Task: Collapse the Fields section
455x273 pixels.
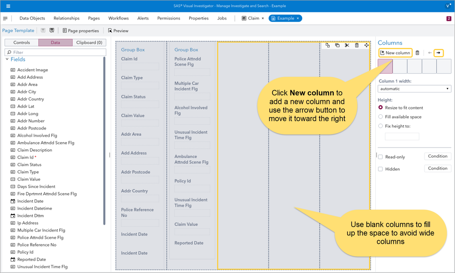Action: coord(7,59)
